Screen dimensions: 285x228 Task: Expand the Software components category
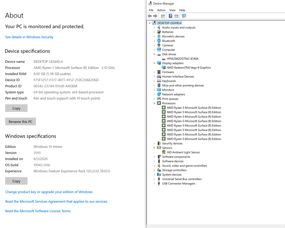(x=154, y=157)
